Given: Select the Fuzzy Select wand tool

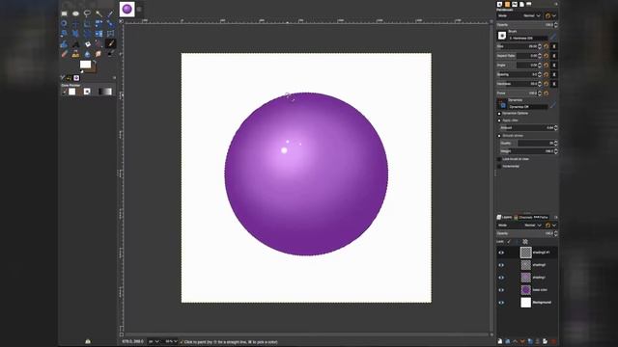Looking at the screenshot, I should (98, 13).
